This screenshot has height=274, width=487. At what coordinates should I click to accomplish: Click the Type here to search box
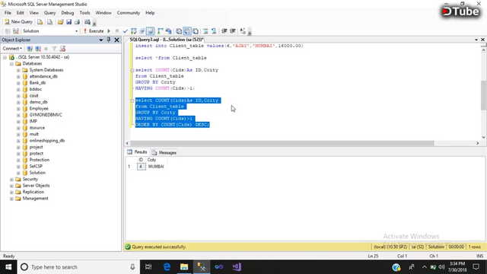[78, 267]
